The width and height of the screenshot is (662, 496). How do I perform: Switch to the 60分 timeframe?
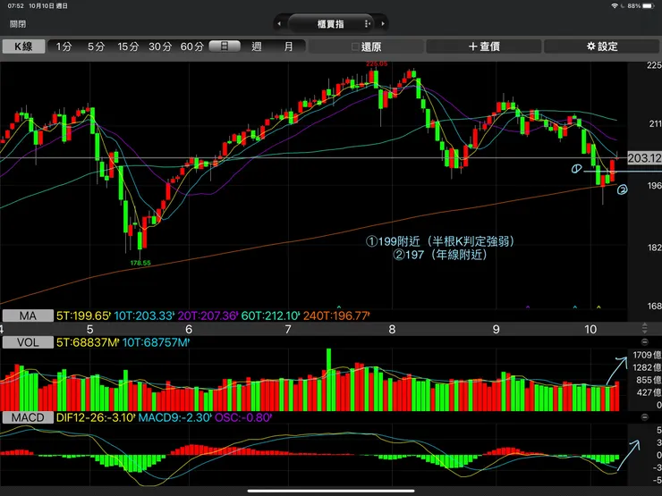point(192,46)
